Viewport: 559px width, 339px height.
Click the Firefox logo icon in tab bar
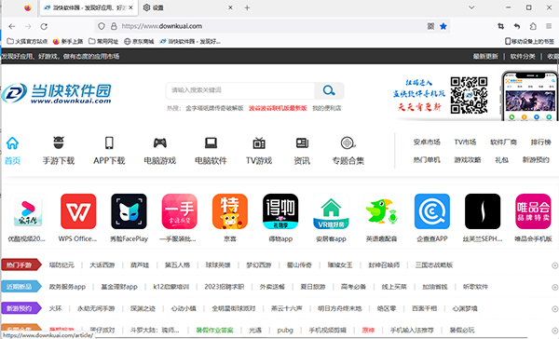pos(27,7)
